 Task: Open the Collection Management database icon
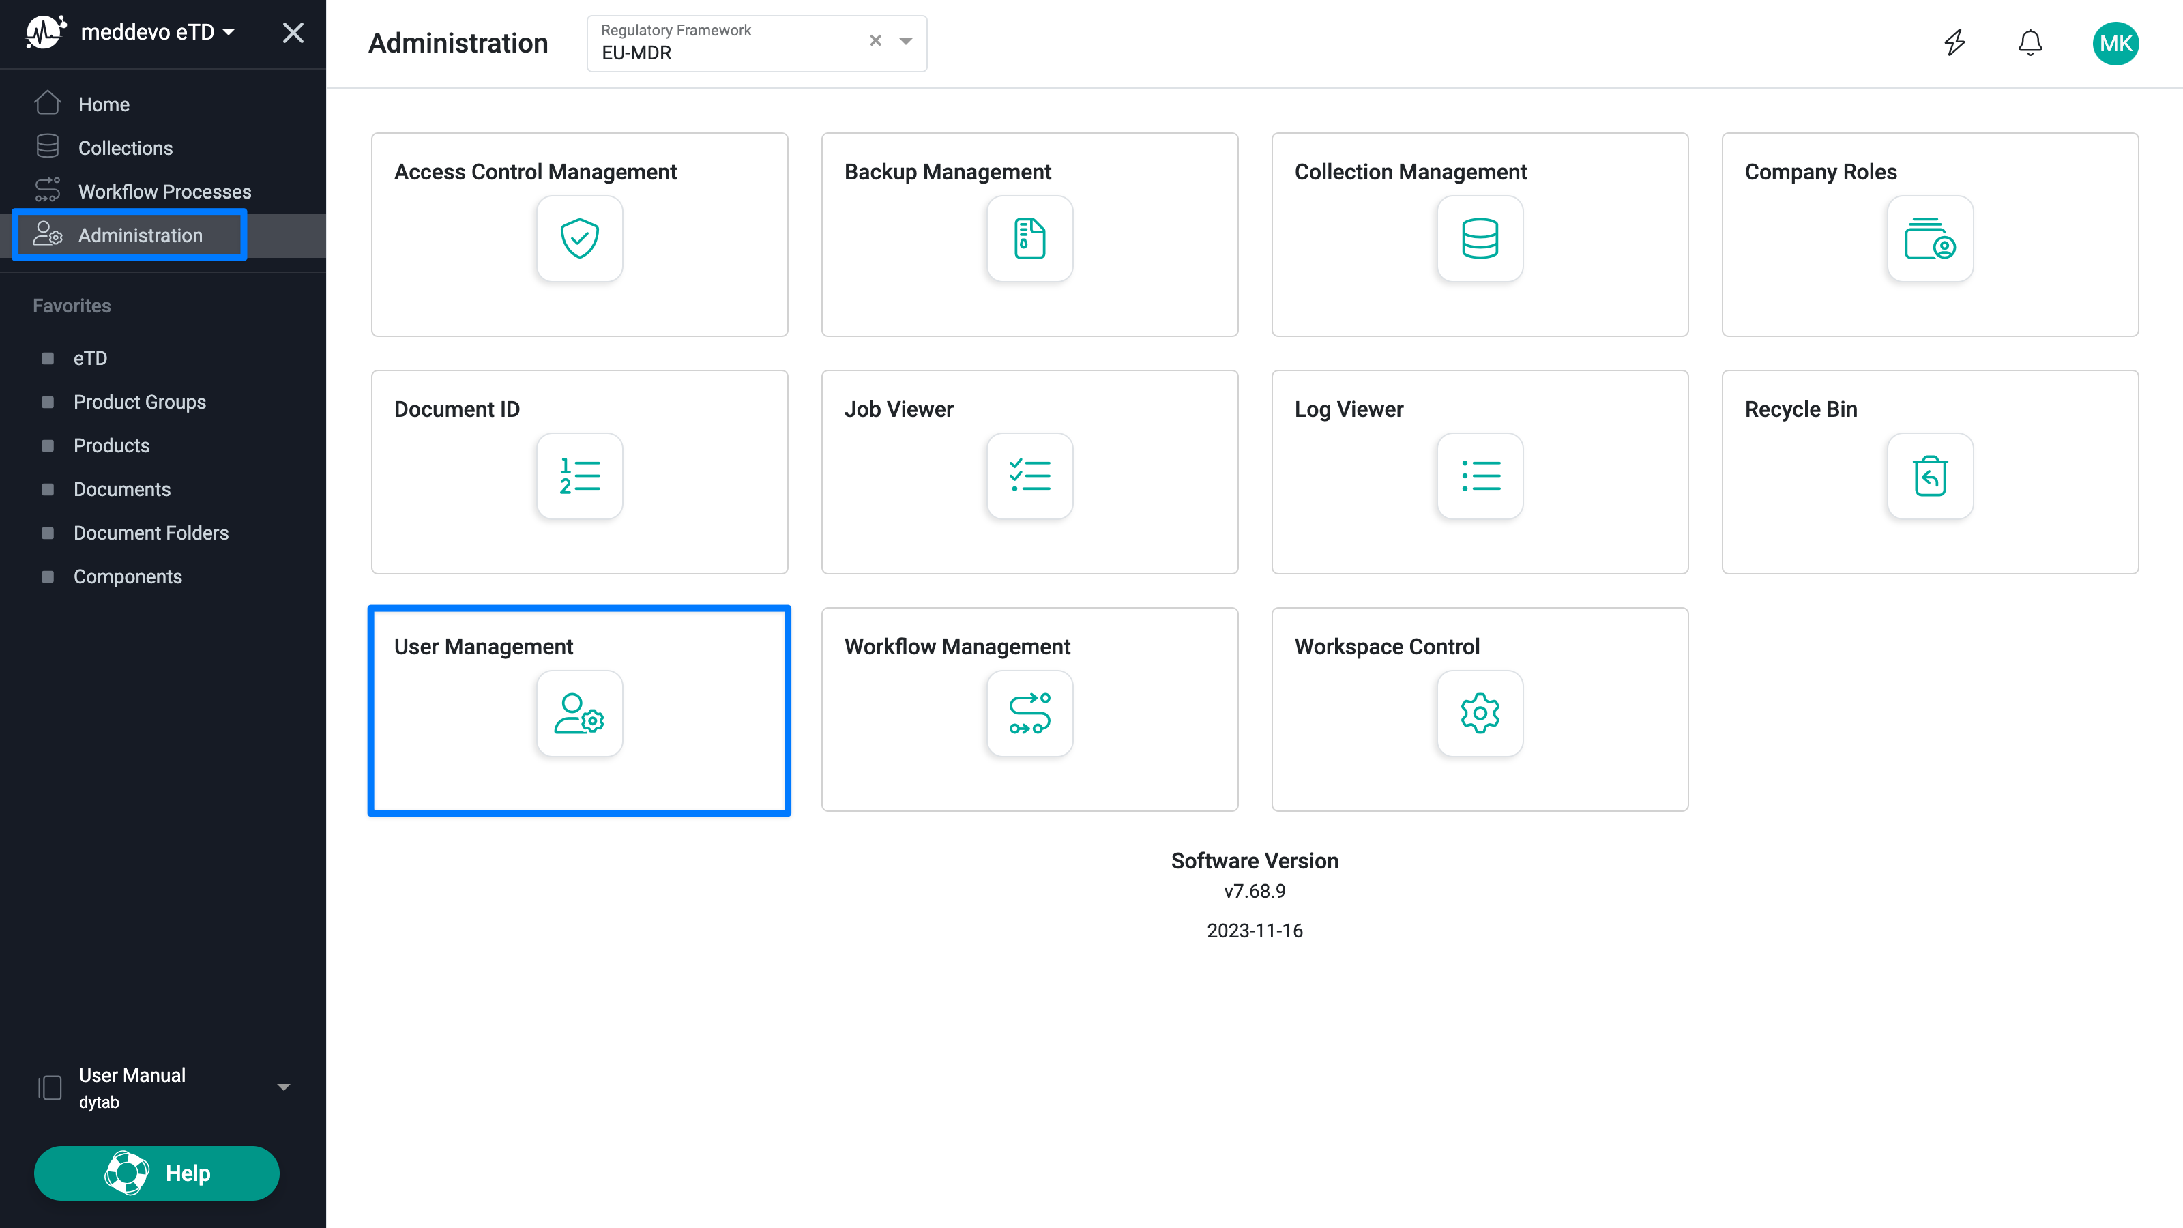tap(1480, 238)
